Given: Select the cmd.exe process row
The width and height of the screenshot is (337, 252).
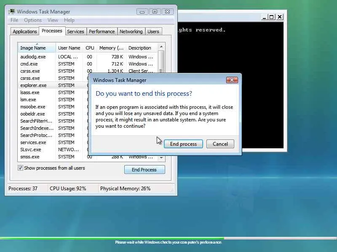Looking at the screenshot, I should [x=88, y=64].
